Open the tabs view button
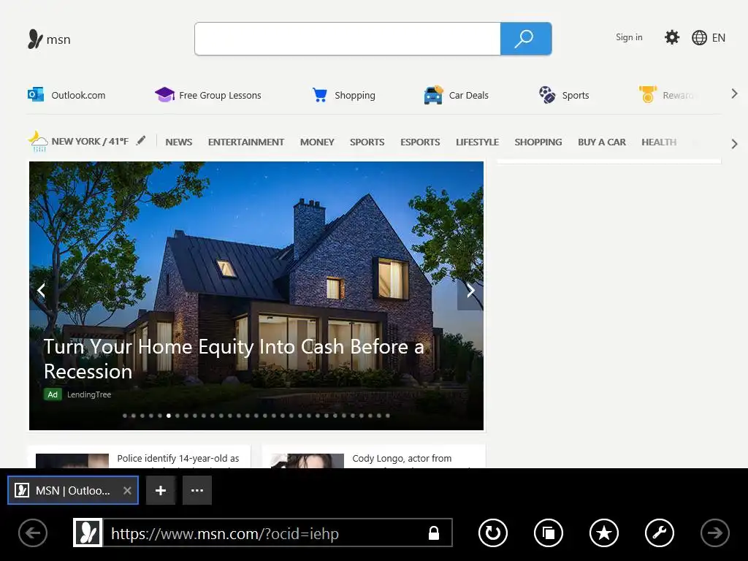 click(549, 533)
